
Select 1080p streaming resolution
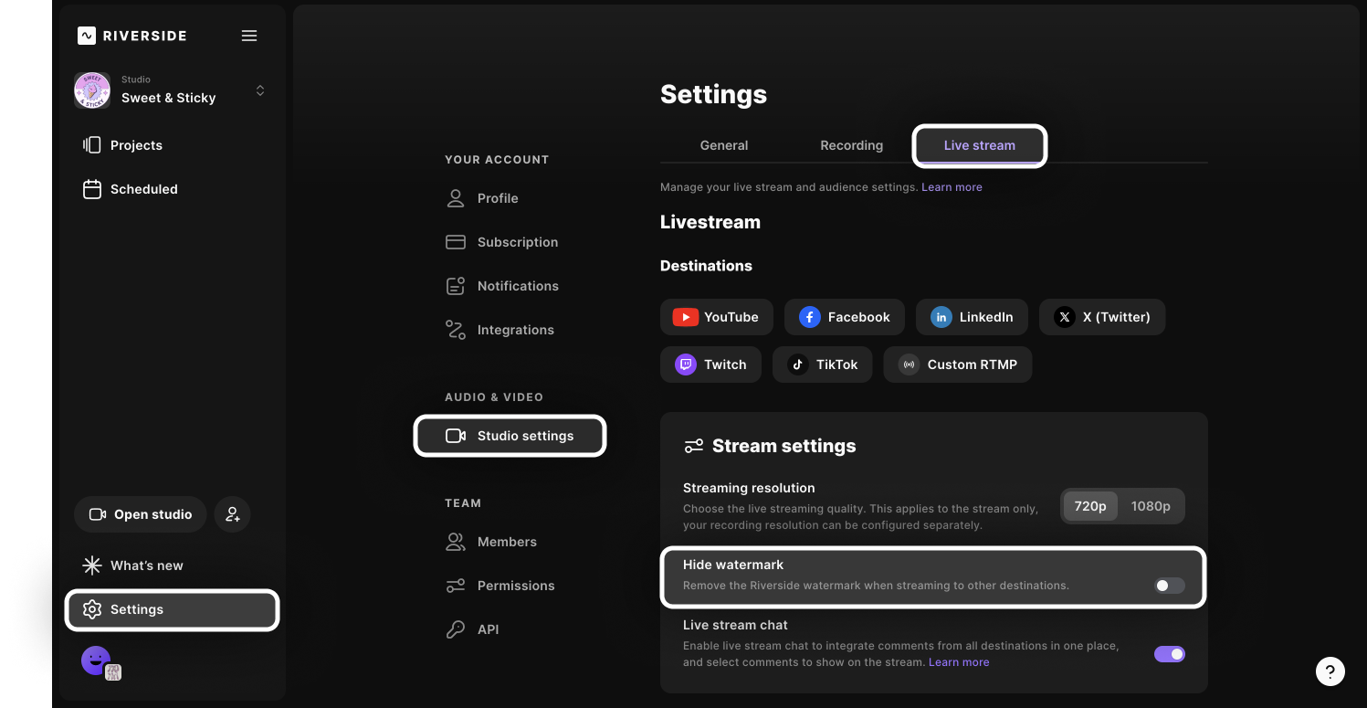tap(1151, 506)
